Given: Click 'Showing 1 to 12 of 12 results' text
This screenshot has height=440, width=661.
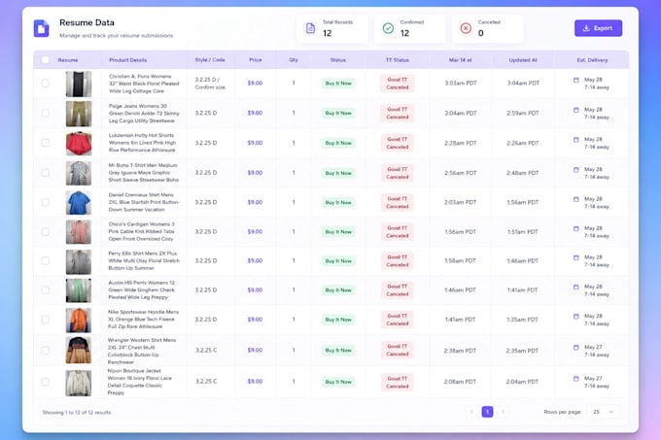Looking at the screenshot, I should coord(77,412).
